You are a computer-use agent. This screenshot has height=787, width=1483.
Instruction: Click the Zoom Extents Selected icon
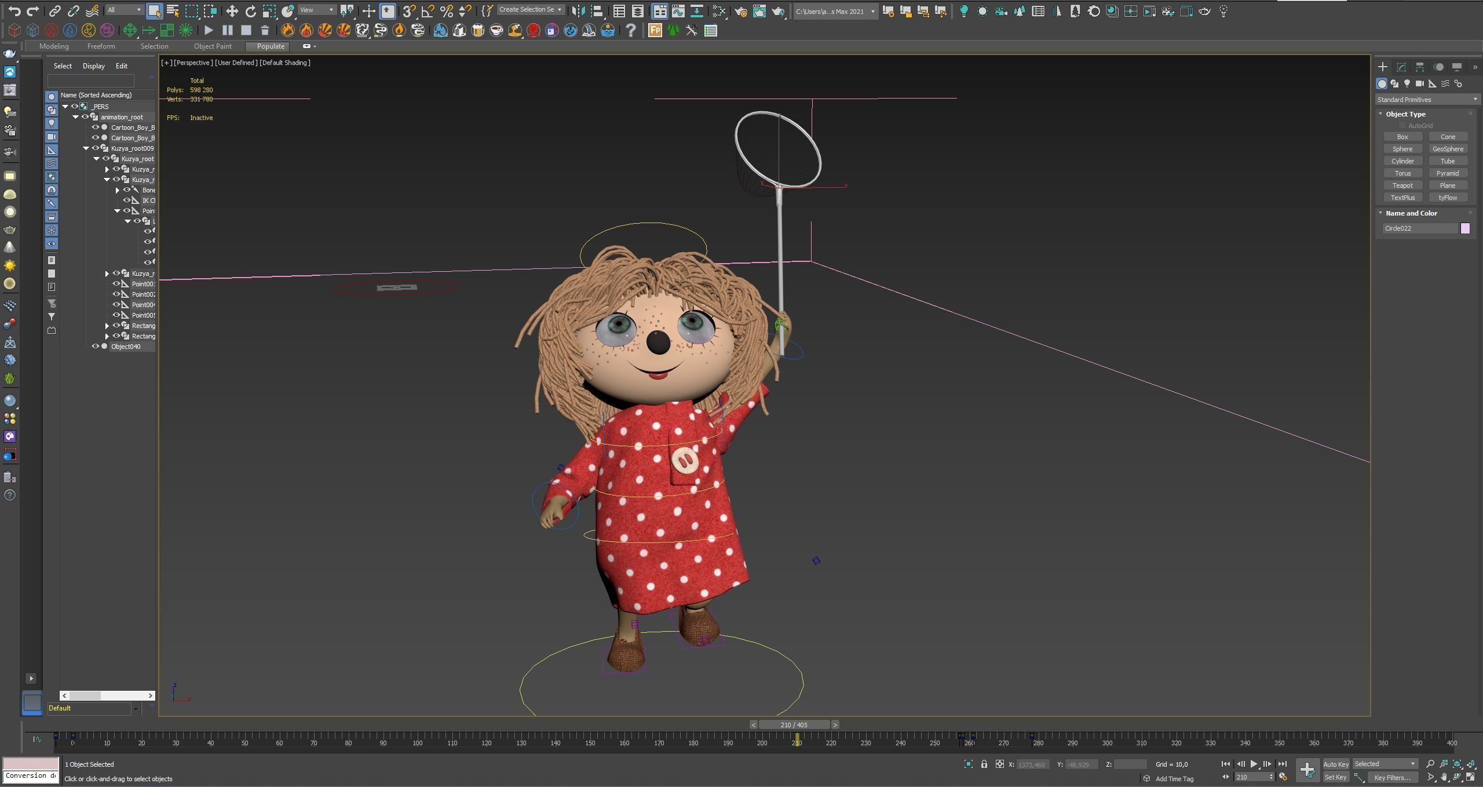(x=1458, y=764)
